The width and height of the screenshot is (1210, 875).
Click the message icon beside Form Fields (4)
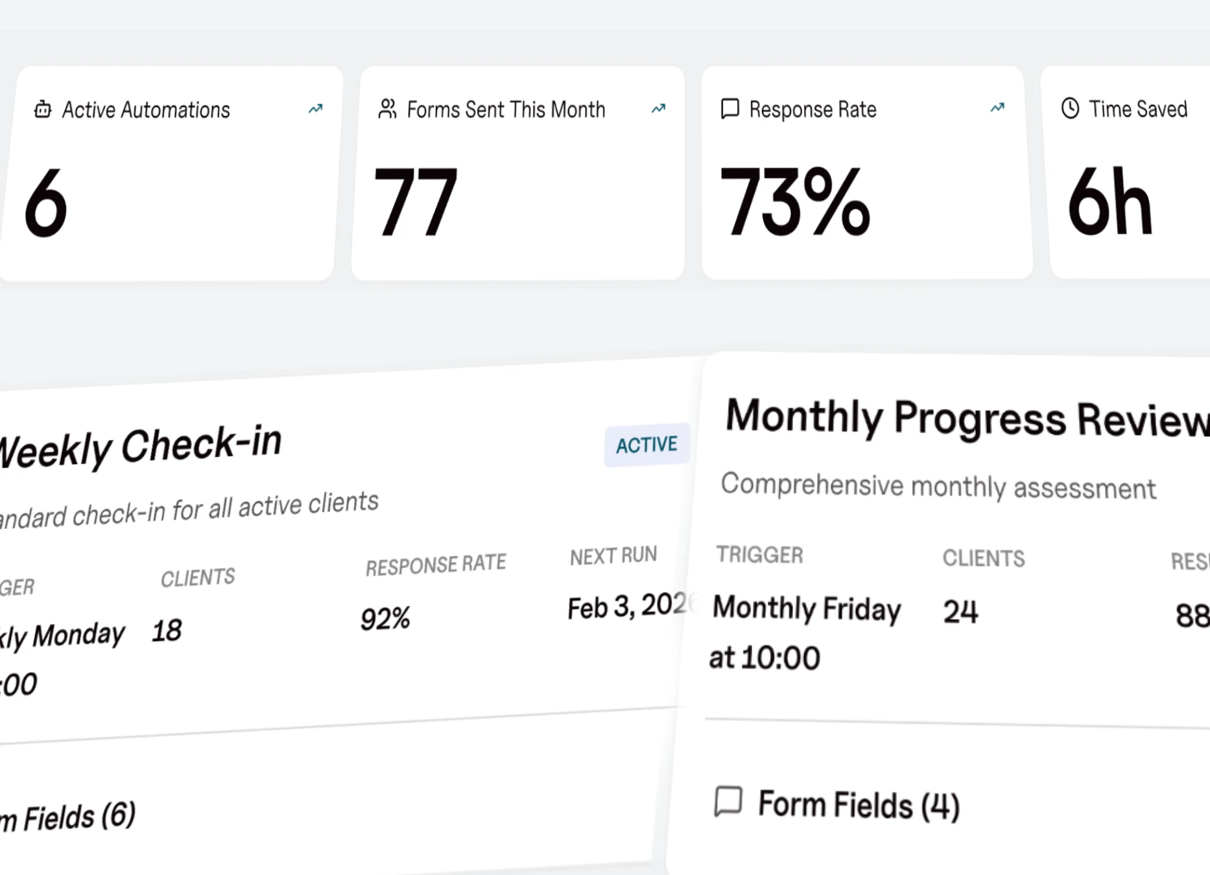729,801
